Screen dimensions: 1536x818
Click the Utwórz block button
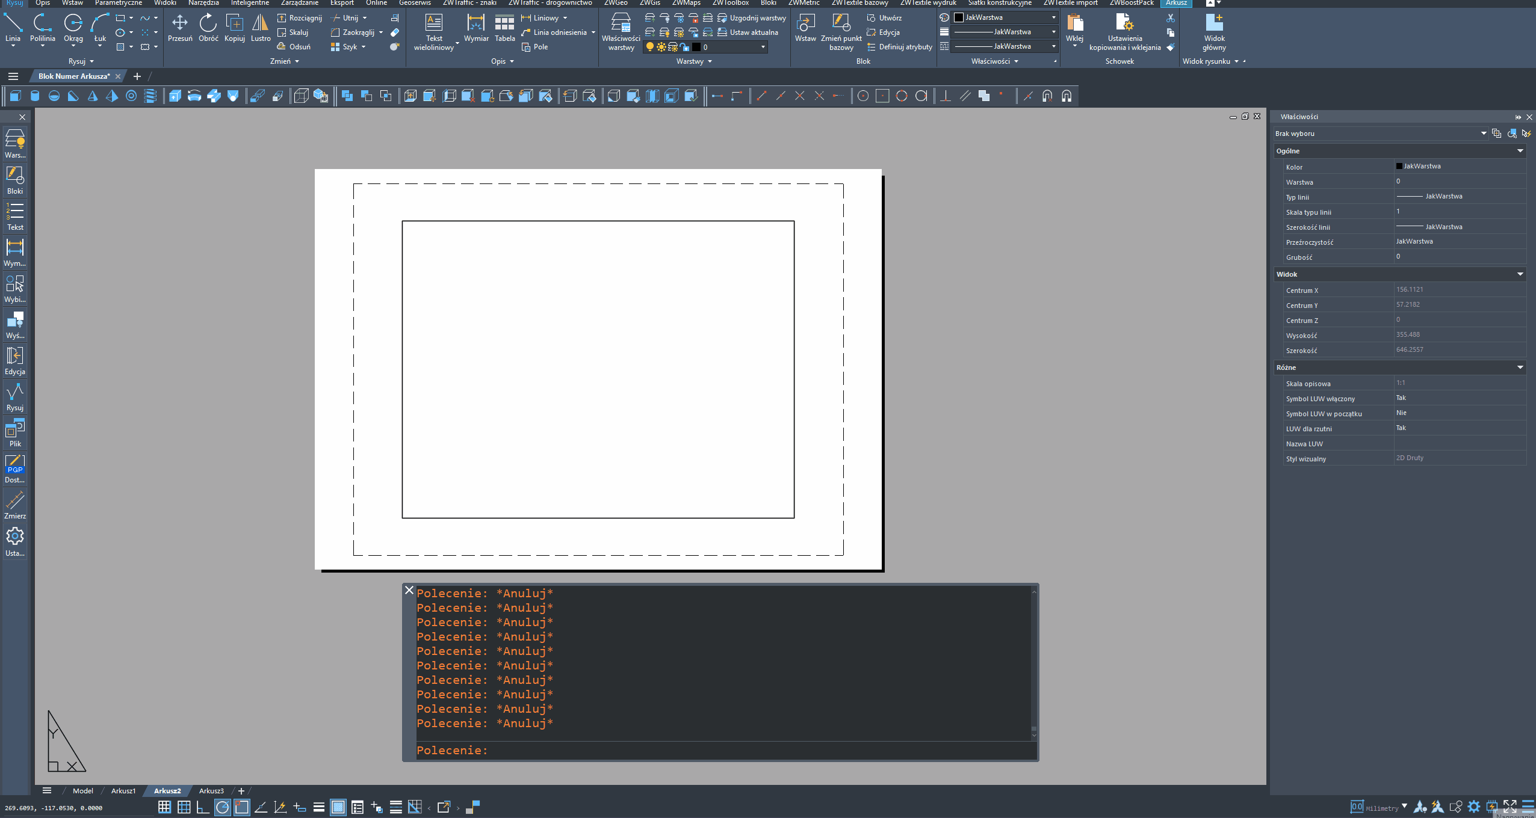point(884,18)
